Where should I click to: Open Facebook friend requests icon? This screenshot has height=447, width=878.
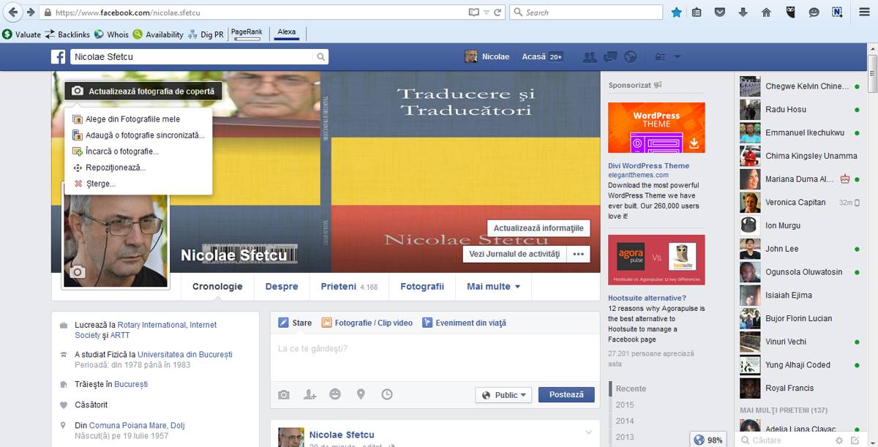point(590,57)
